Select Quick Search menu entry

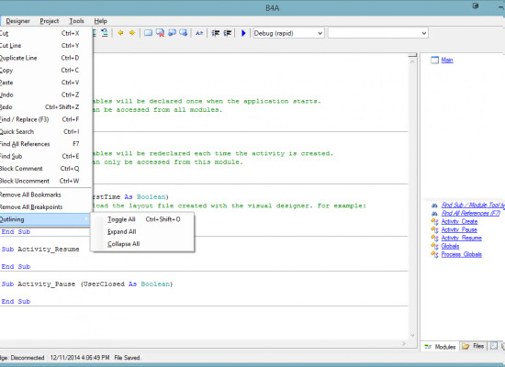coord(45,132)
